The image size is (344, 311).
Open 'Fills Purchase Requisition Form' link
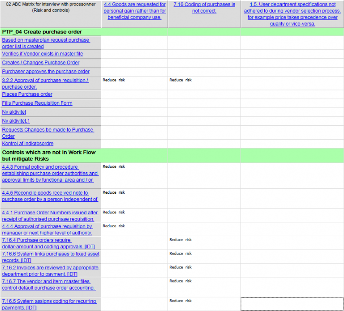(x=37, y=103)
